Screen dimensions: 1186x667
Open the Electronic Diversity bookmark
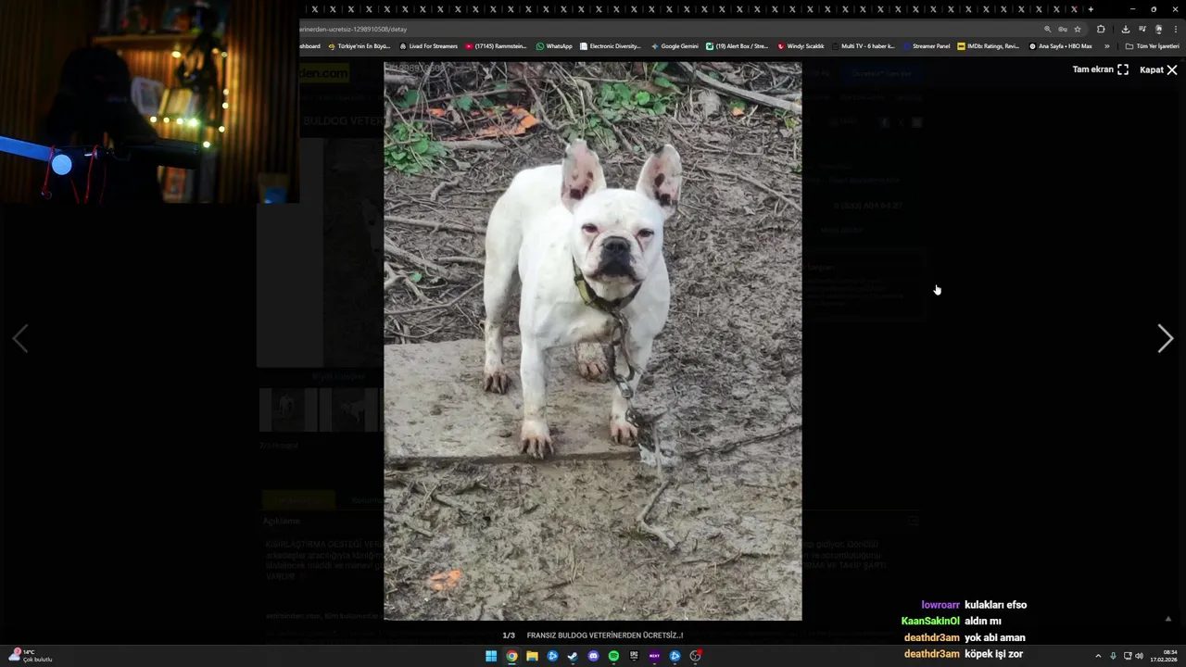(x=610, y=46)
